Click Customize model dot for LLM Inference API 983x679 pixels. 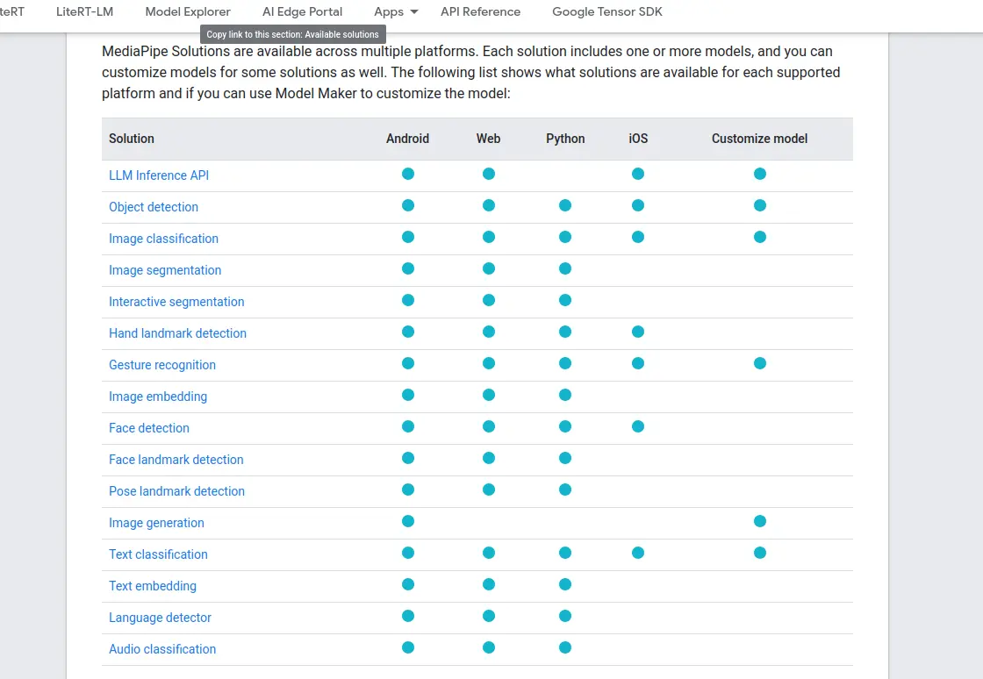tap(760, 174)
